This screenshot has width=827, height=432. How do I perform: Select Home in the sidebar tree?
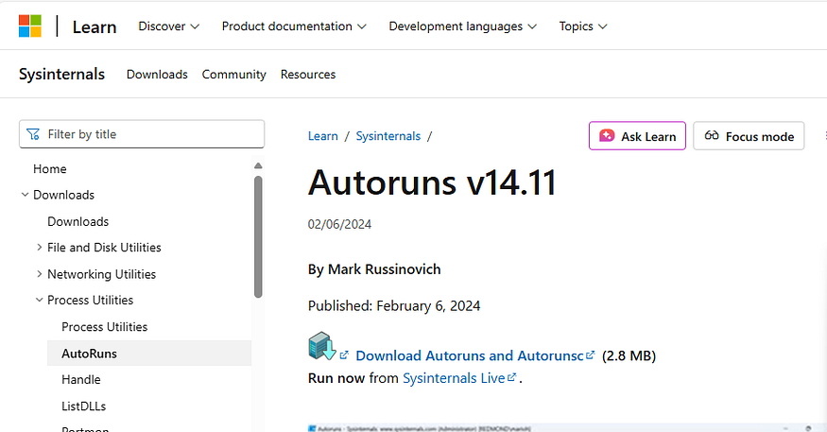[49, 169]
